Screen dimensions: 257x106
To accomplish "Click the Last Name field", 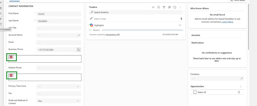I will pyautogui.click(x=59, y=21).
